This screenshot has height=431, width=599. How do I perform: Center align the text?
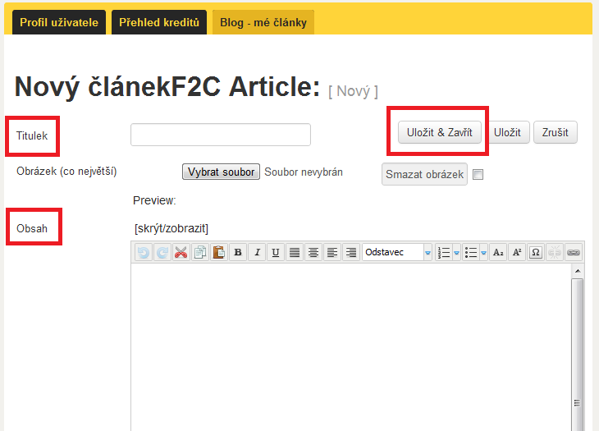click(313, 253)
